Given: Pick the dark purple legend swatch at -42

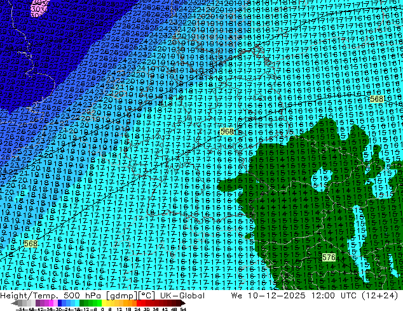Looking at the screenshot, I should [x=38, y=303].
